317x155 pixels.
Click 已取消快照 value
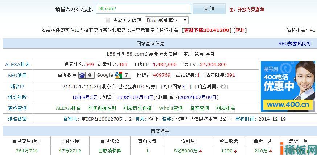click(x=110, y=151)
